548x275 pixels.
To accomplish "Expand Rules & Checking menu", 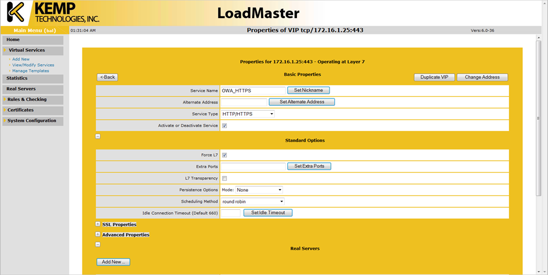I will point(33,100).
